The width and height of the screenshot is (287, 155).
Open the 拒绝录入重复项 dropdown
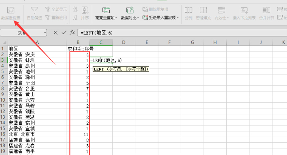click(x=178, y=18)
